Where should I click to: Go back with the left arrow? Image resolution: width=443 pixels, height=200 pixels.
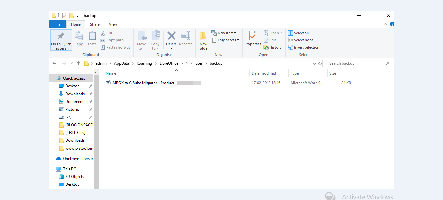54,63
